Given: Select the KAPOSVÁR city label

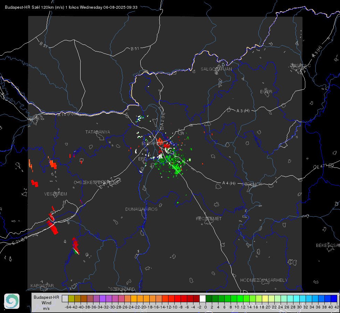Looking at the screenshot, I should (42, 286).
